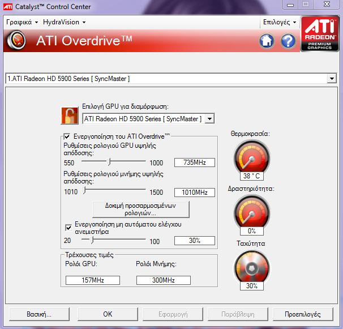The width and height of the screenshot is (343, 329).
Task: Click the Επιλογή GPU για διαμόρφωση label
Action: (125, 106)
